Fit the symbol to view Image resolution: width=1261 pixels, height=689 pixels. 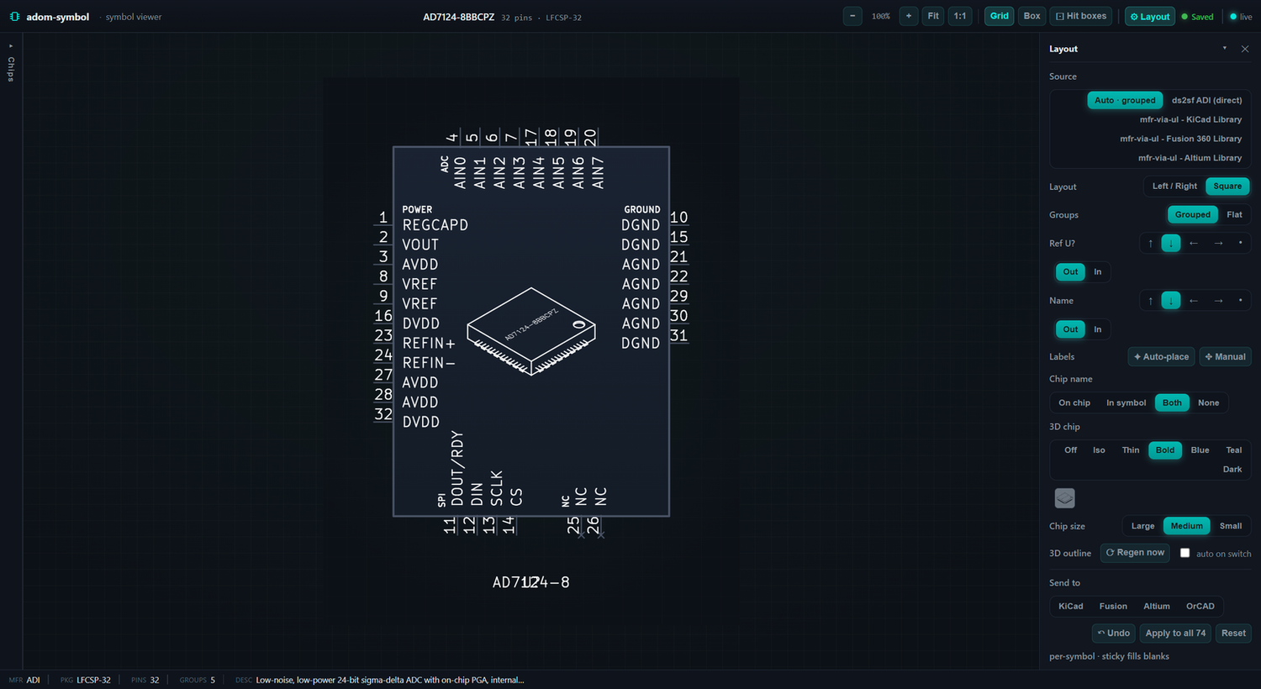[933, 16]
